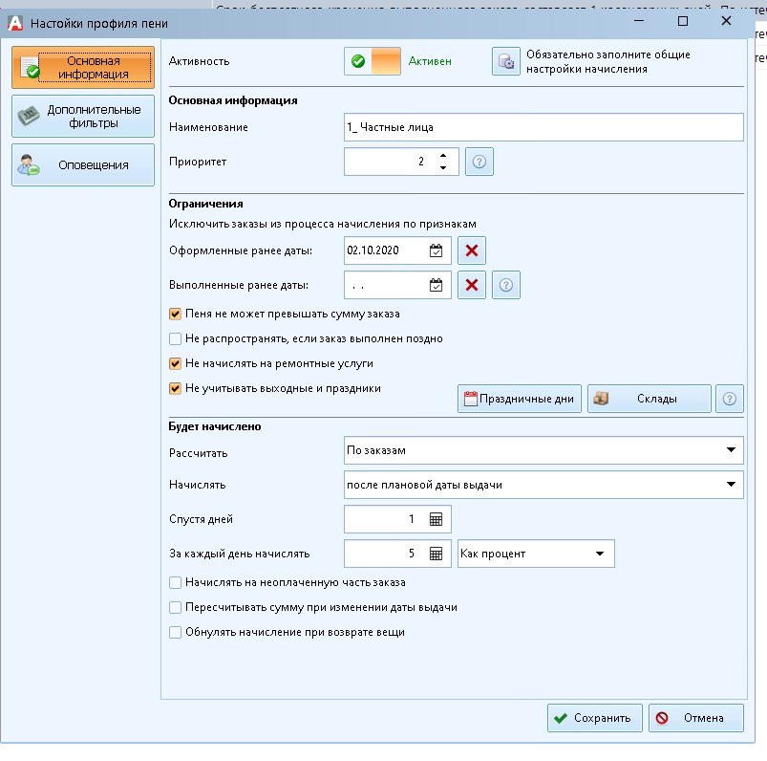Viewport: 767px width, 761px height.
Task: Switch to Дополнительные фильтры tab
Action: coord(82,117)
